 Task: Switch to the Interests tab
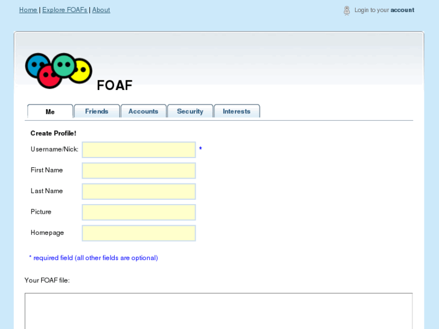point(237,111)
